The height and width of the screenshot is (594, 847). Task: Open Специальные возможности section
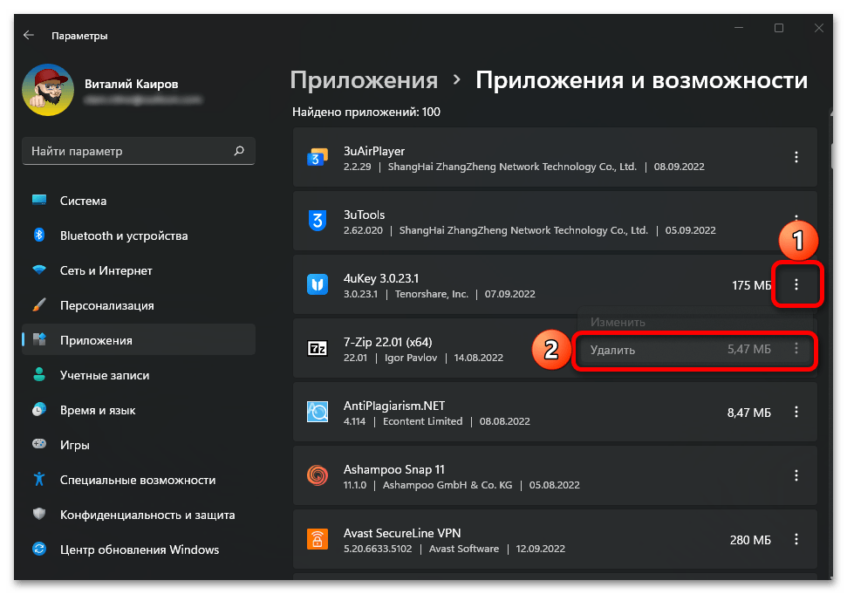[139, 480]
